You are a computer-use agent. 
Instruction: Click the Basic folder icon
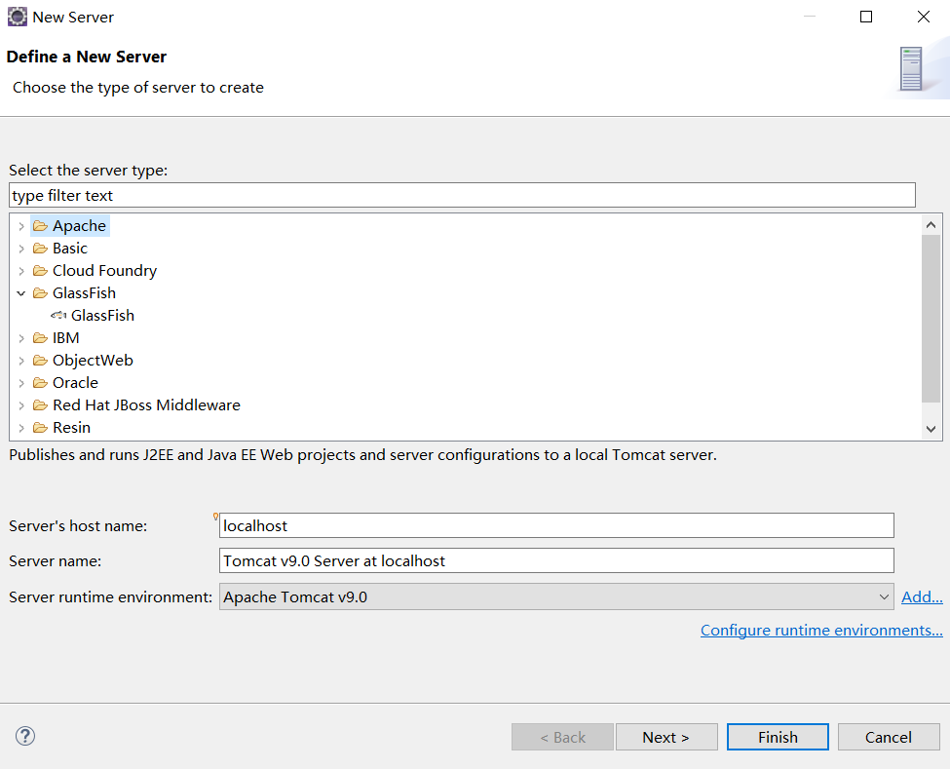click(x=40, y=249)
